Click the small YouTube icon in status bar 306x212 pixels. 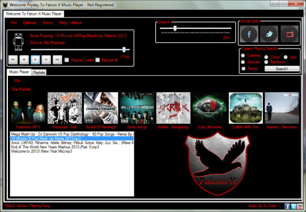[300, 206]
